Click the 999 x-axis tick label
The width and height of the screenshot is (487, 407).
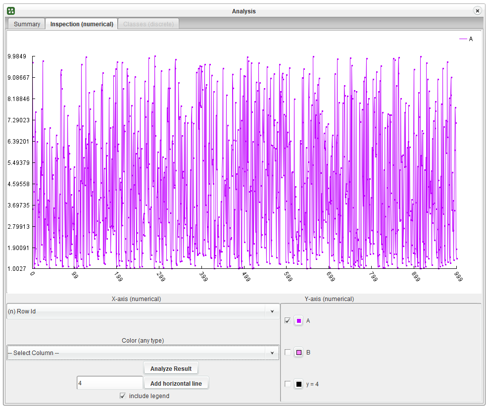[458, 276]
